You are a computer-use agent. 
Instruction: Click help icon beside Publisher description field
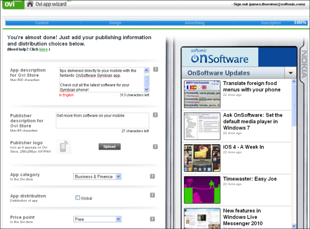pos(156,115)
